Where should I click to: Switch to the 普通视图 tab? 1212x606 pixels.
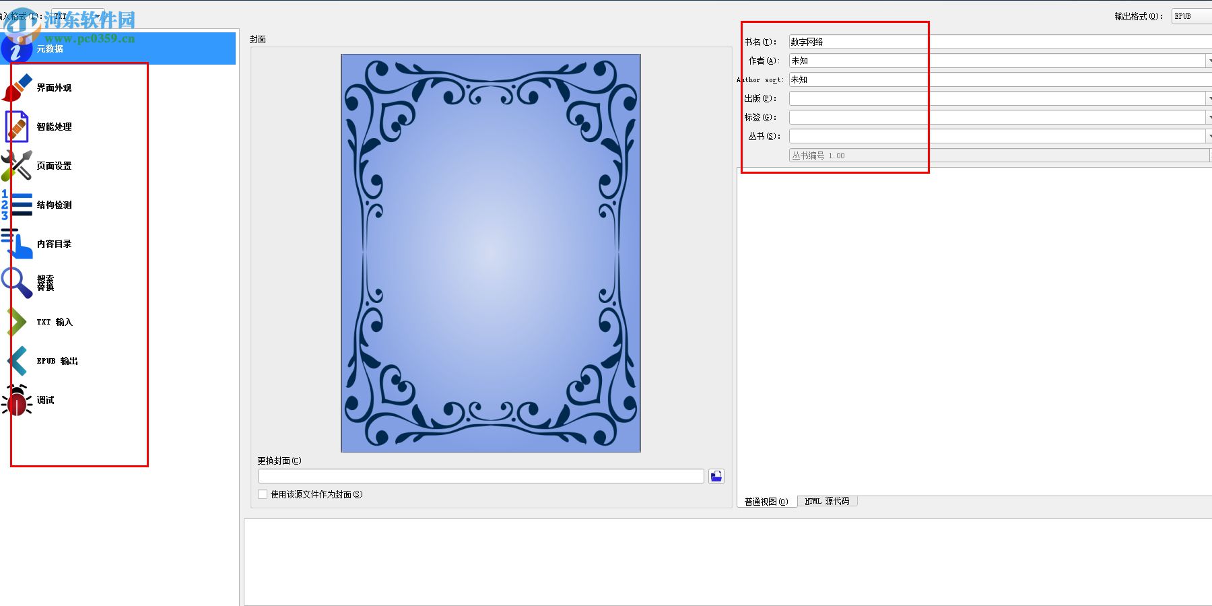766,502
